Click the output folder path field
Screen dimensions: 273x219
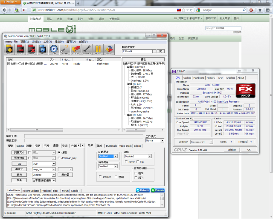[x=137, y=51]
